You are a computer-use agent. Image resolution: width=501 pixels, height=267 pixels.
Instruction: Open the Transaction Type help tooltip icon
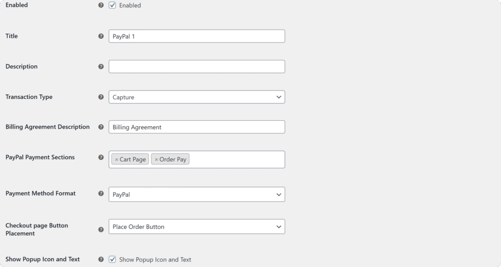pyautogui.click(x=101, y=97)
